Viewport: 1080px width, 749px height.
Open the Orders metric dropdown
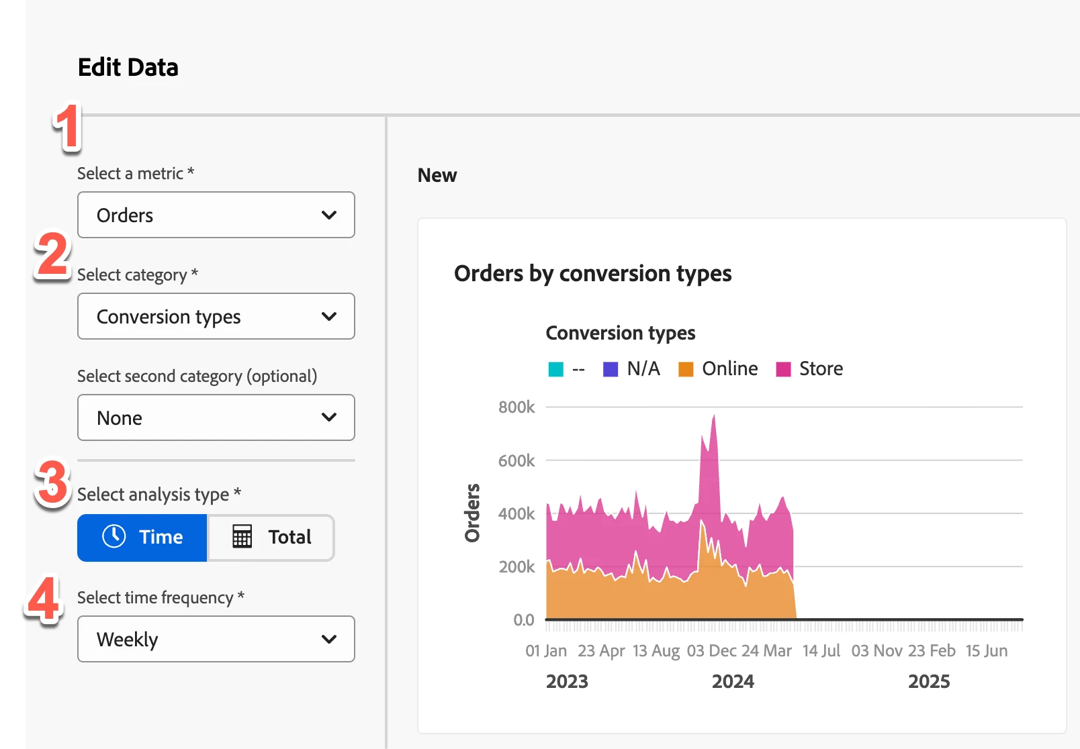(216, 215)
